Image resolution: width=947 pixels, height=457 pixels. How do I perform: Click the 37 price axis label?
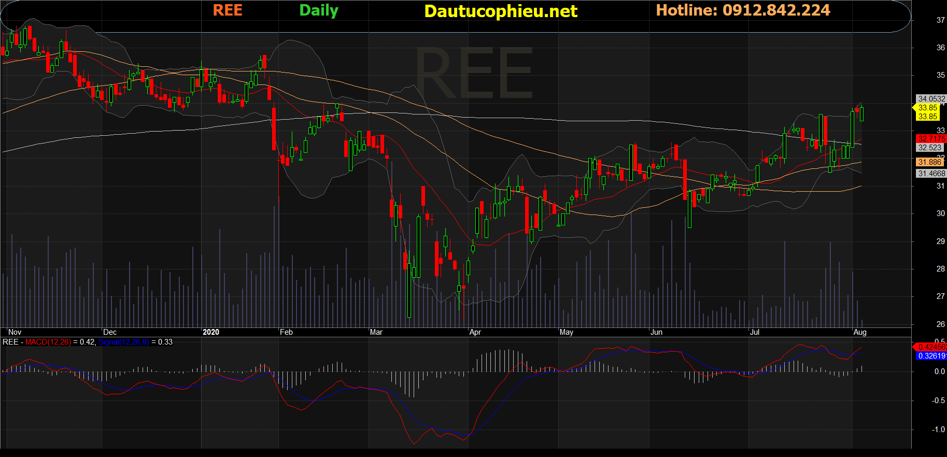940,20
